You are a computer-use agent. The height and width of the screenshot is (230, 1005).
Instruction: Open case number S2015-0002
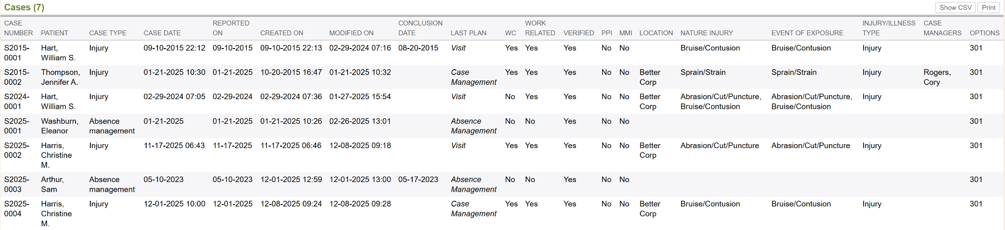coord(17,77)
